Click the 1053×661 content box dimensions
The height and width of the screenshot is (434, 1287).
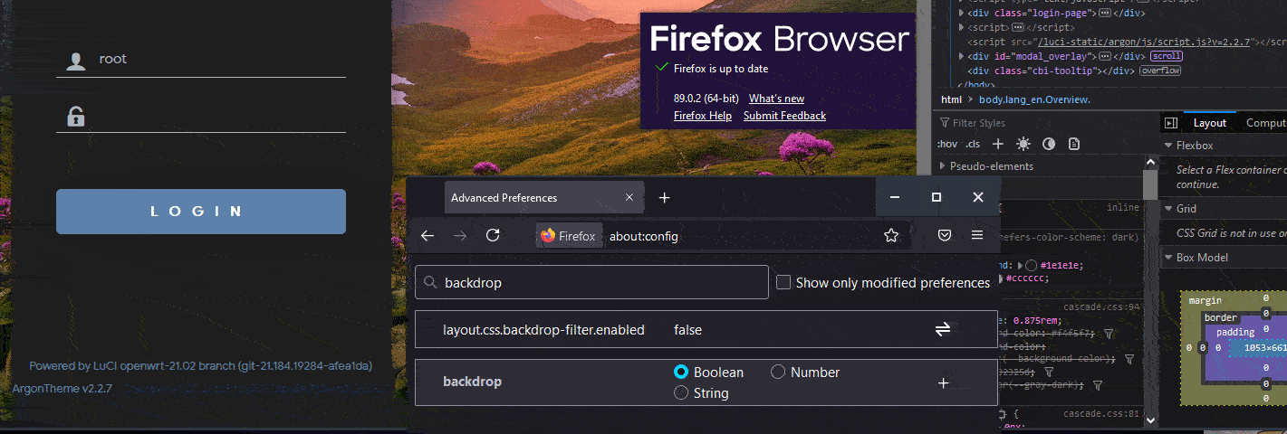tap(1264, 347)
